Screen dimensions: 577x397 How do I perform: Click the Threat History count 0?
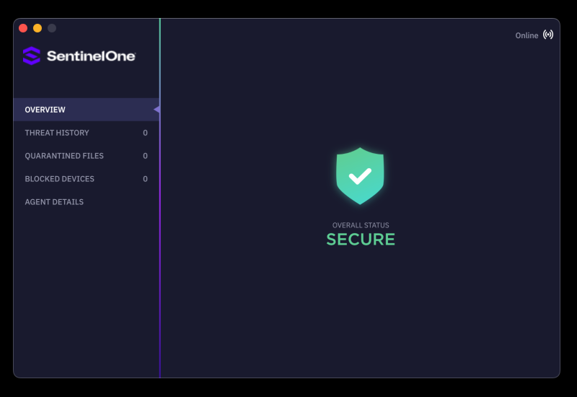click(146, 133)
